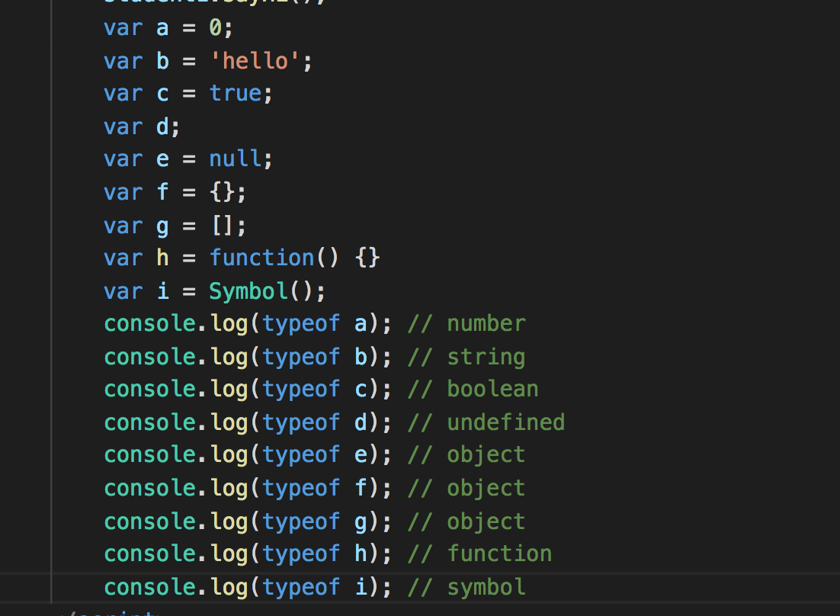Click variable name h in var h declaration
Screen dimensions: 840x616
(x=162, y=258)
